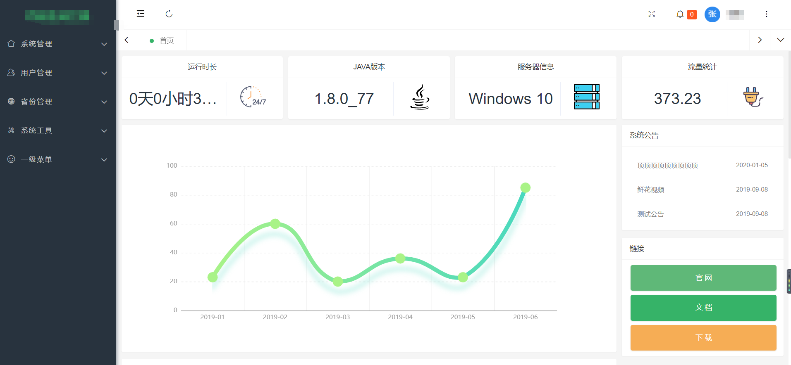Image resolution: width=791 pixels, height=365 pixels.
Task: Open the 系统工具 sidebar menu
Action: click(x=58, y=130)
